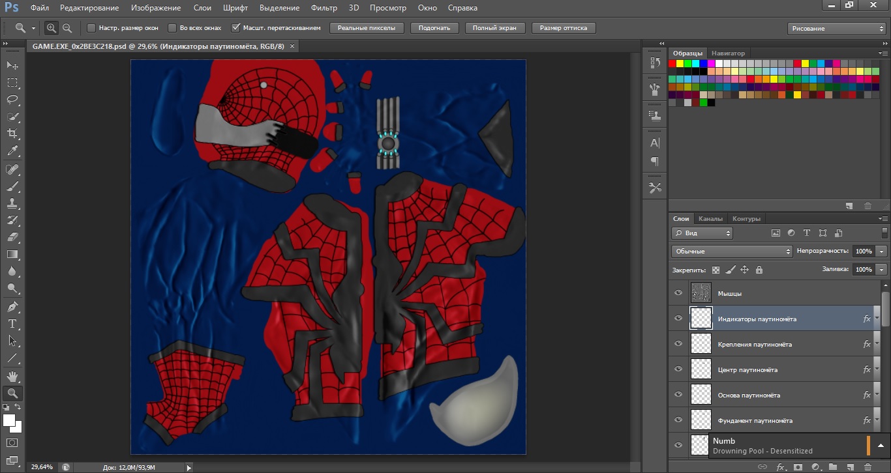Open the 'Слои' menu in menu bar

202,8
